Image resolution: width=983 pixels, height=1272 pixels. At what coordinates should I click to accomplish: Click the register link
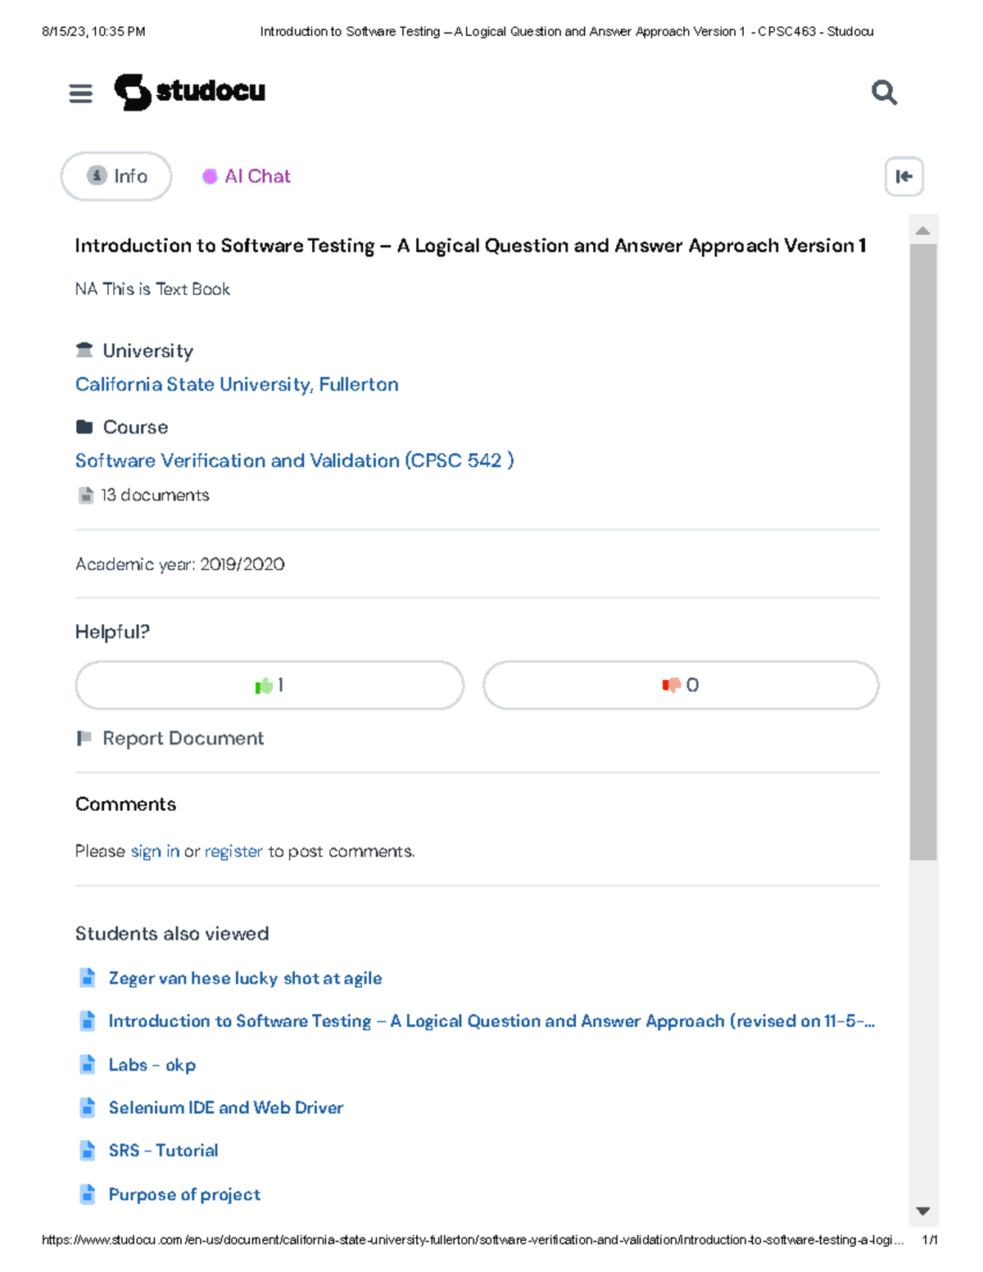[233, 851]
